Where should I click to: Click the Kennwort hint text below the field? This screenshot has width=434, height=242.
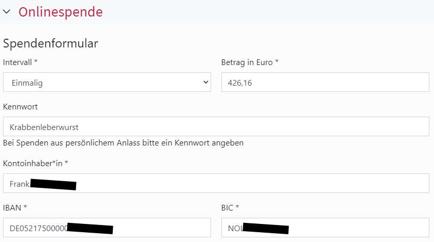click(123, 142)
